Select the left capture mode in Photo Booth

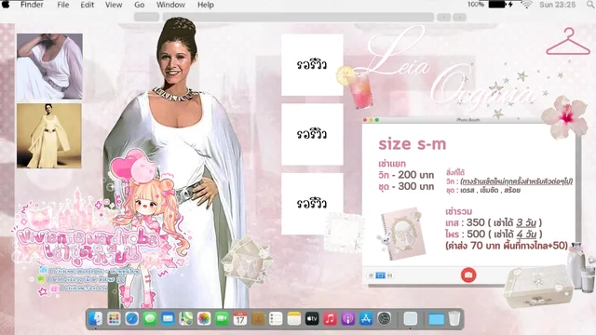click(372, 275)
